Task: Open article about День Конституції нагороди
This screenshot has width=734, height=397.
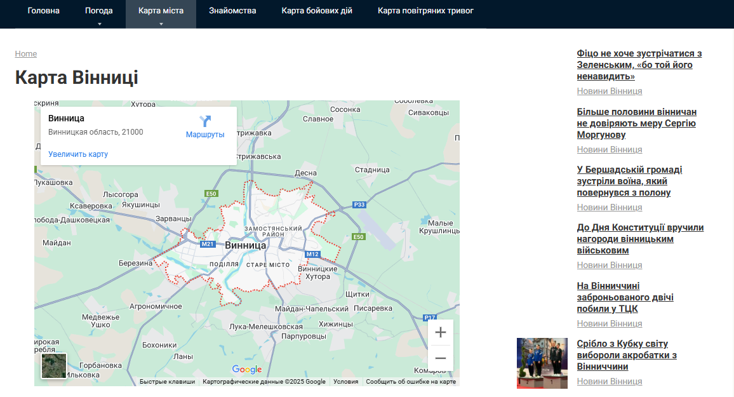Action: 641,239
